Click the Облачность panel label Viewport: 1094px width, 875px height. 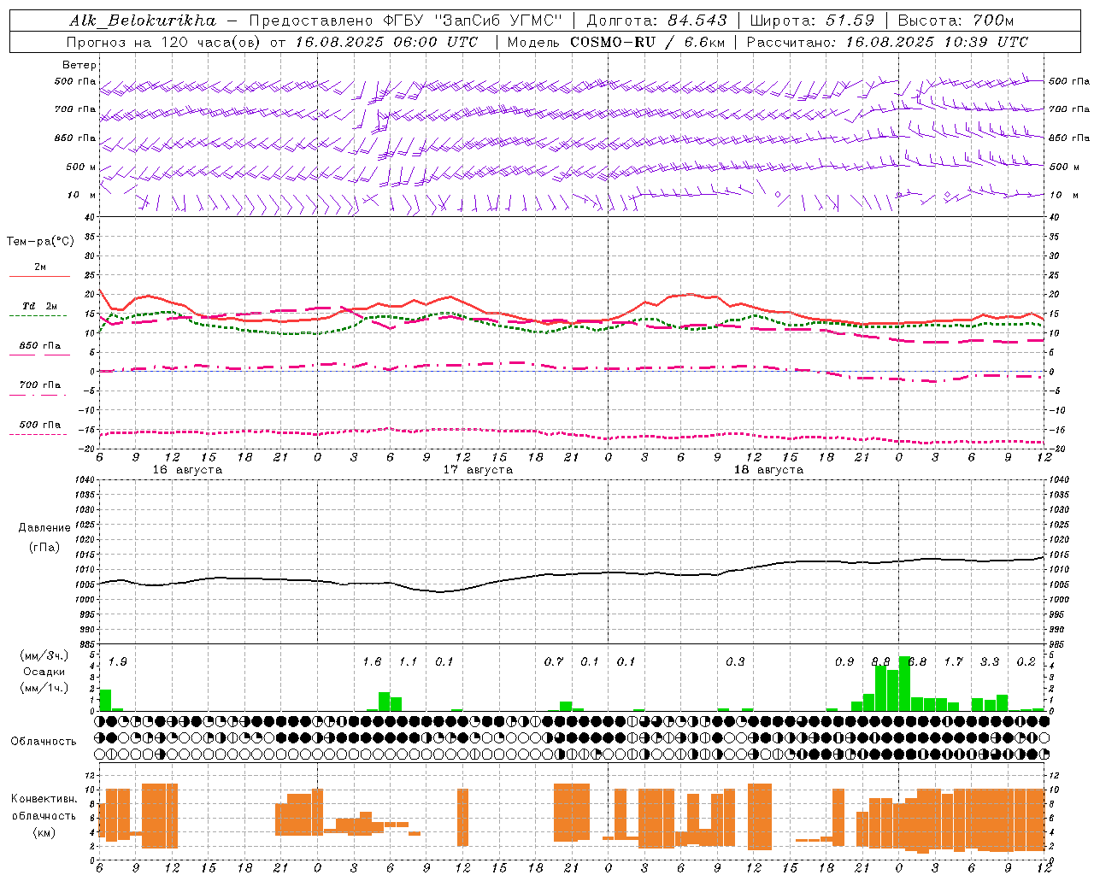click(44, 742)
